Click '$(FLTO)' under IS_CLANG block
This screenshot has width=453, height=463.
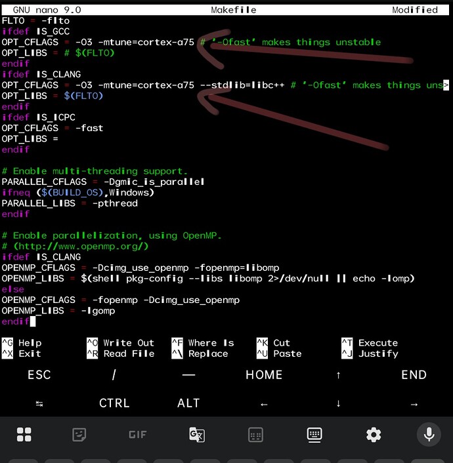coord(83,96)
